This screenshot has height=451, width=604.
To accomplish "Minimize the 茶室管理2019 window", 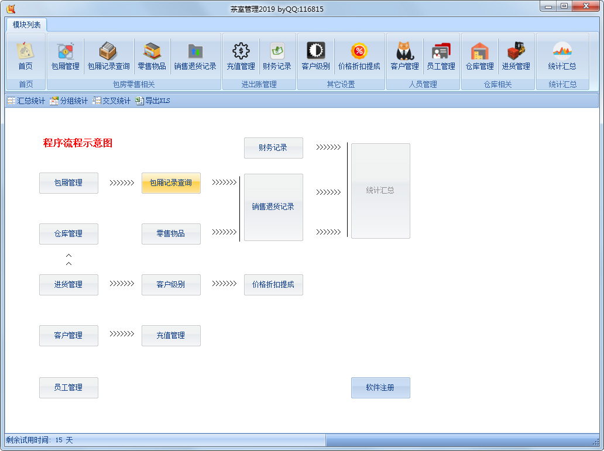I will [548, 6].
